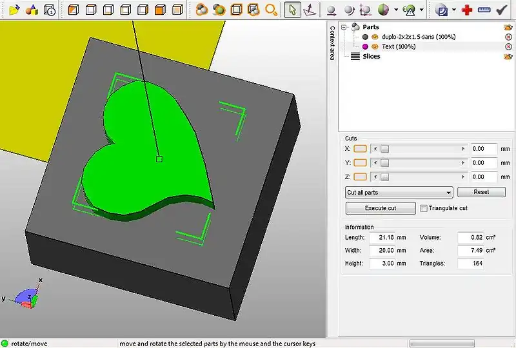Activate the arrow selection mode tool
Screen dimensions: 516x348
[x=292, y=10]
